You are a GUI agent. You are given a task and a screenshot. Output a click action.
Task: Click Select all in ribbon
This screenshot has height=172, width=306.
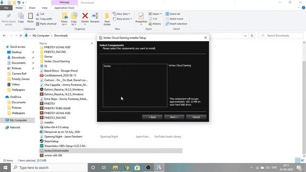173,14
